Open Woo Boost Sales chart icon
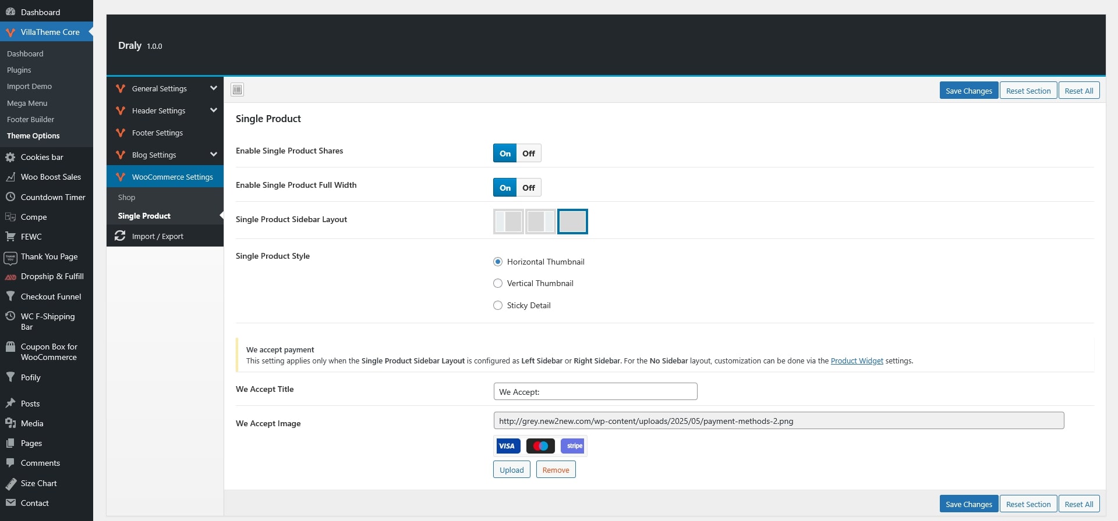Screen dimensions: 1118x521 [10, 177]
